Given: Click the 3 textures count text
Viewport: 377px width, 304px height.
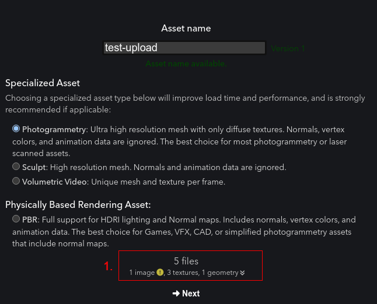Looking at the screenshot, I should click(183, 273).
